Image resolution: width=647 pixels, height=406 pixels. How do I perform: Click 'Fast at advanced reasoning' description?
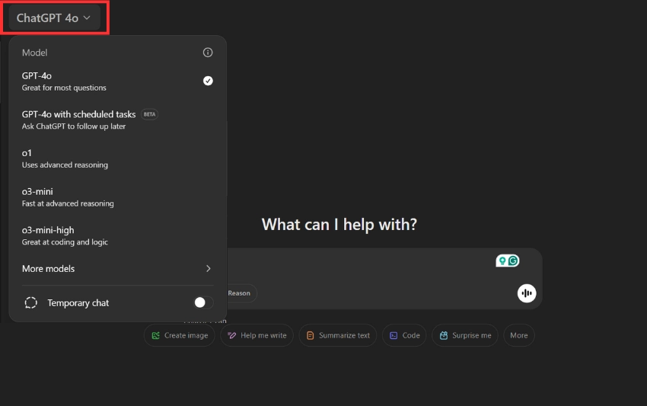68,203
